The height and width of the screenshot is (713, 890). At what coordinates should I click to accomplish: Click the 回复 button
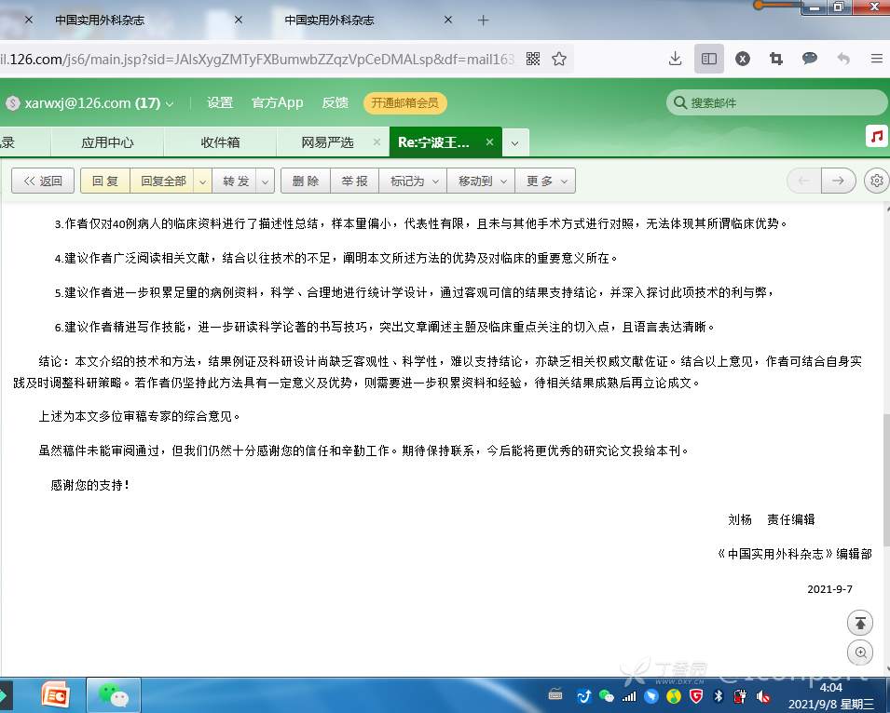coord(104,182)
